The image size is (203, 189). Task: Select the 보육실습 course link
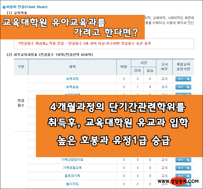point(72,87)
